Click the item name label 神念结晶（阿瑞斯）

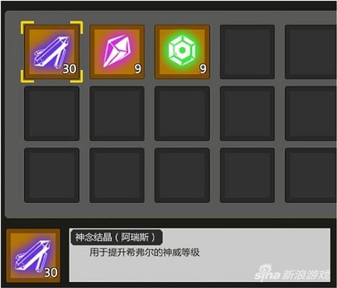pyautogui.click(x=115, y=237)
